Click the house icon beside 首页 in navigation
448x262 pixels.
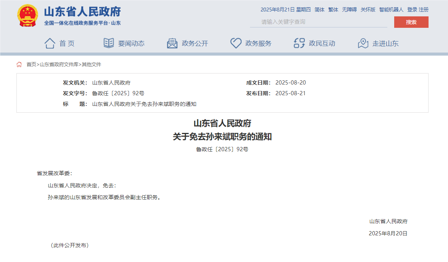50,43
